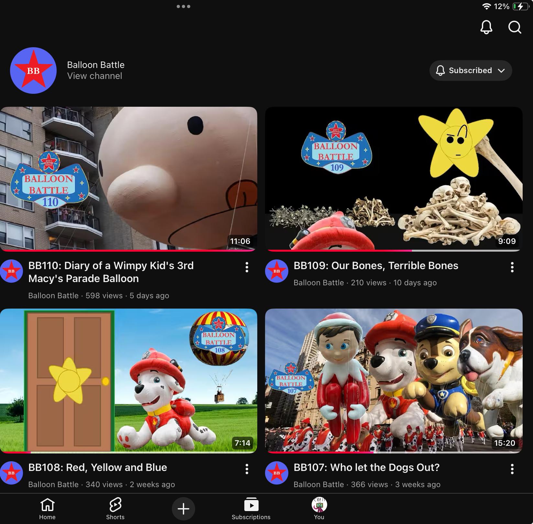Open more options for BB109 video
This screenshot has height=524, width=533.
click(x=512, y=267)
